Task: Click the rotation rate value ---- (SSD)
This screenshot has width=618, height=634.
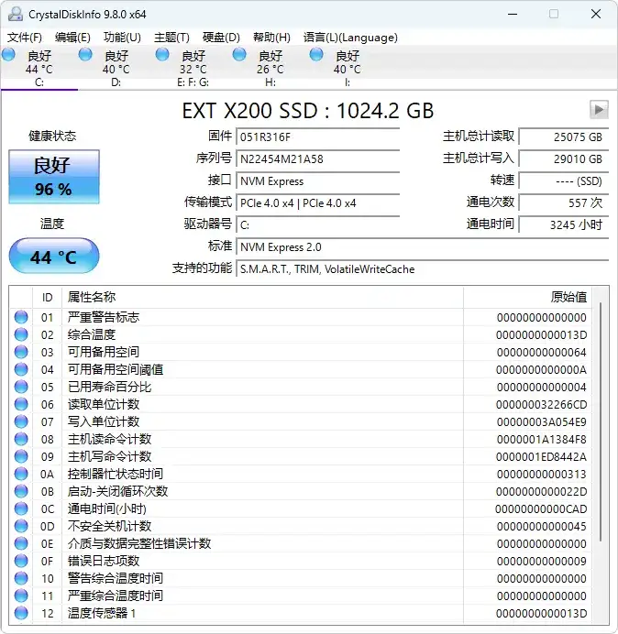Action: pos(564,180)
